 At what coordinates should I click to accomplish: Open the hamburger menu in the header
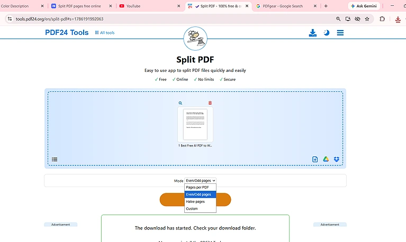(340, 33)
